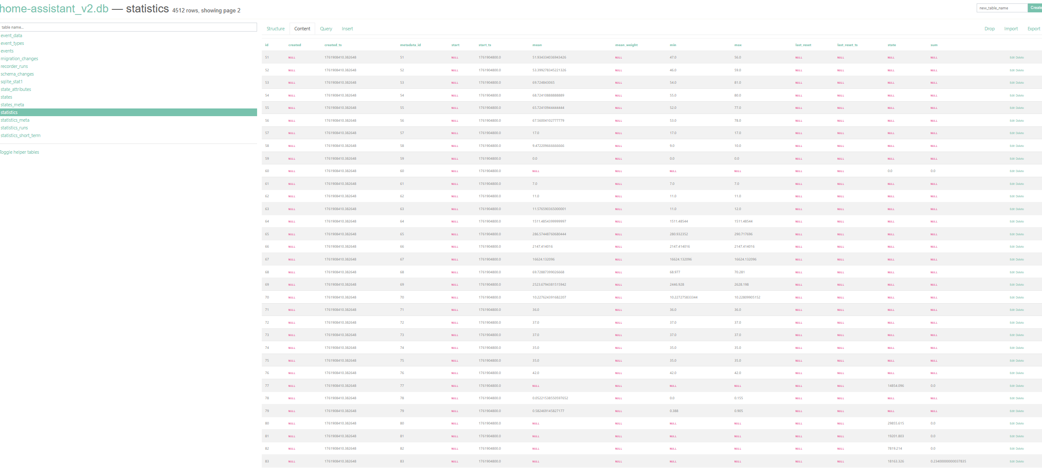Sort by the metadata_id column header

(x=410, y=45)
